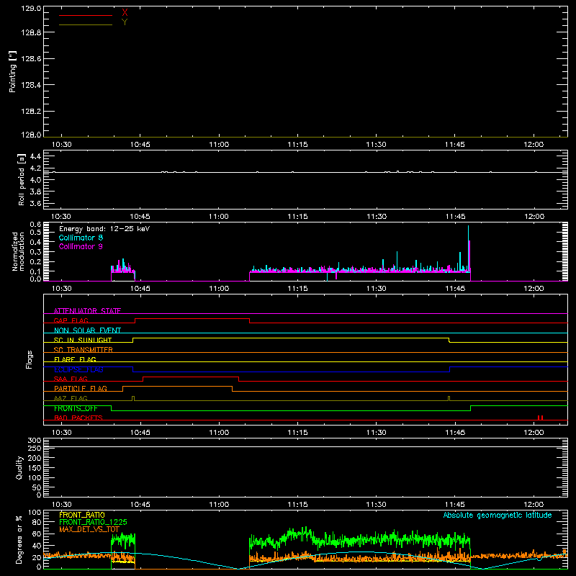Screen dimensions: 576x576
Task: Click the 4.4 tick on Roll period axis
Action: click(35, 156)
